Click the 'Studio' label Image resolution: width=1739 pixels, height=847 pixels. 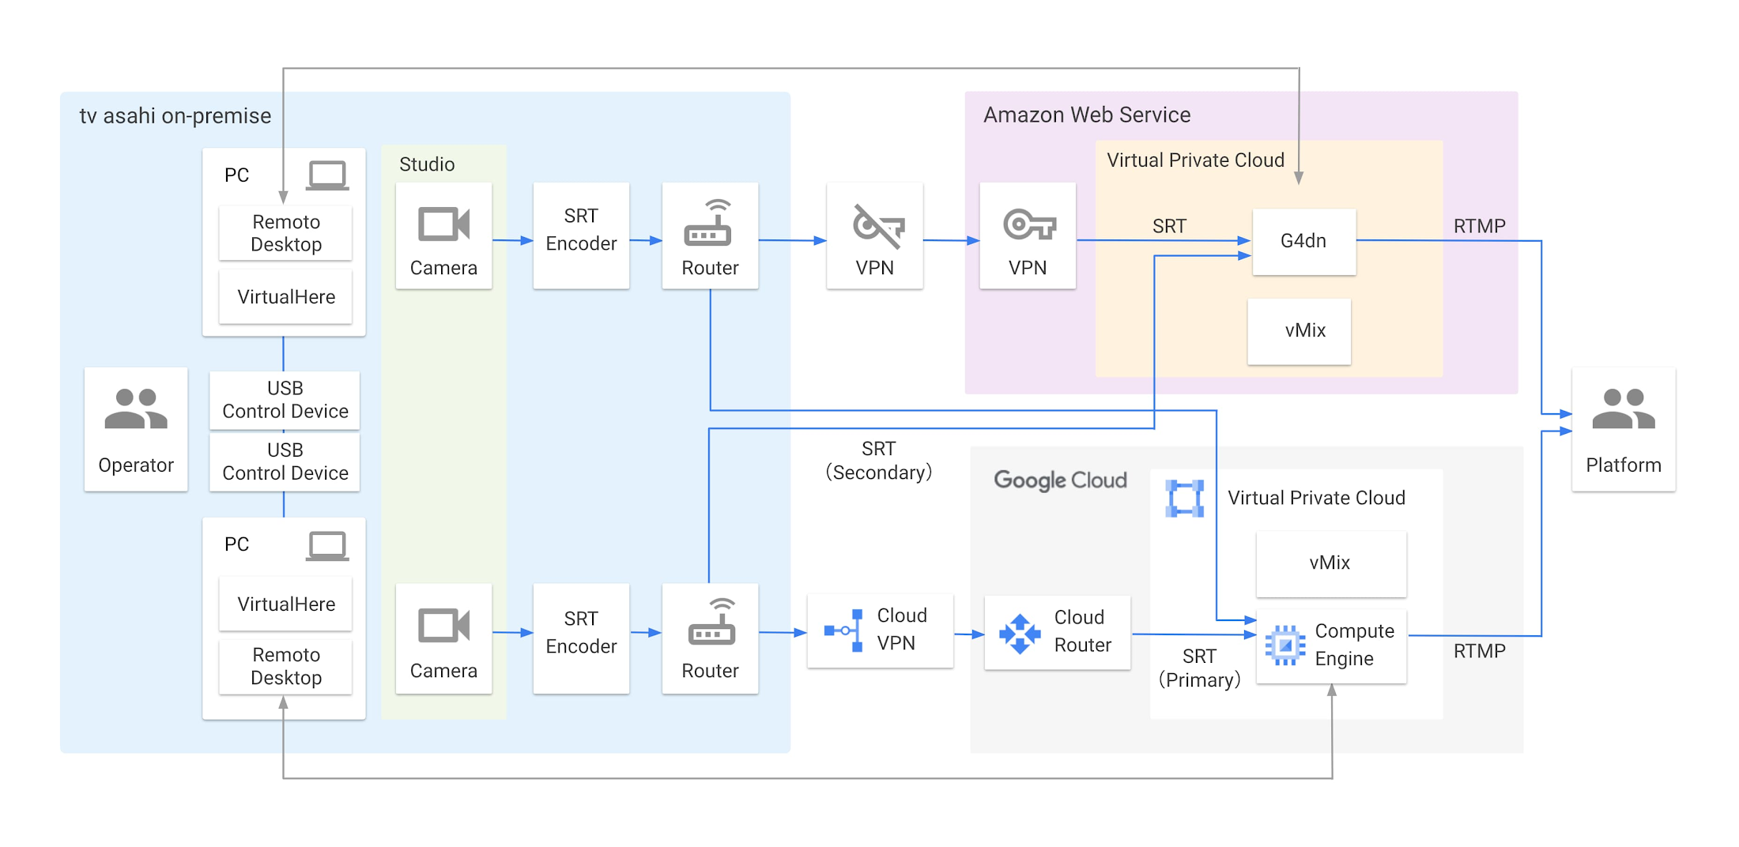427,164
